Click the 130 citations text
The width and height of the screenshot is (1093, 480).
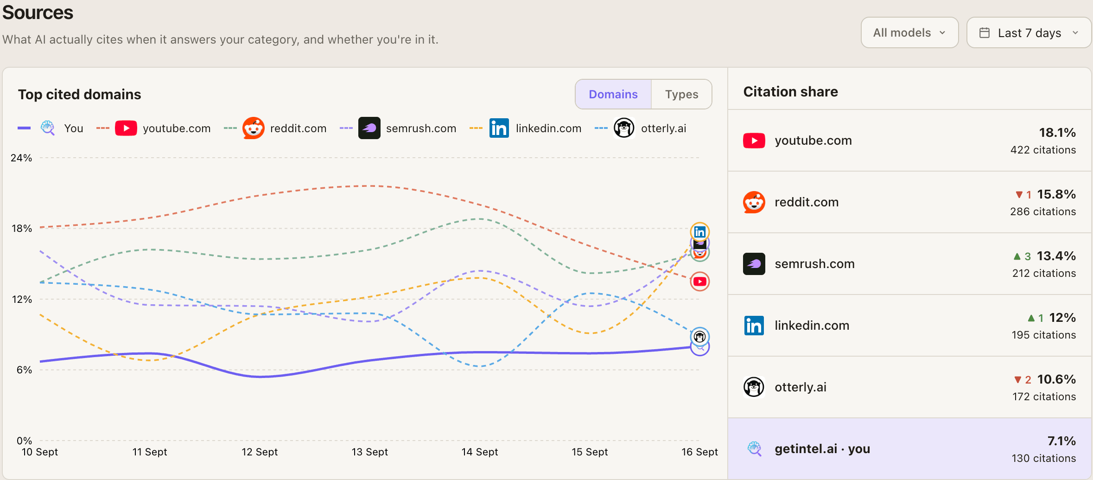1043,458
